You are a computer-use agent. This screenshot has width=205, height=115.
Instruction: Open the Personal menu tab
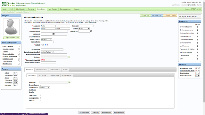click(x=31, y=9)
